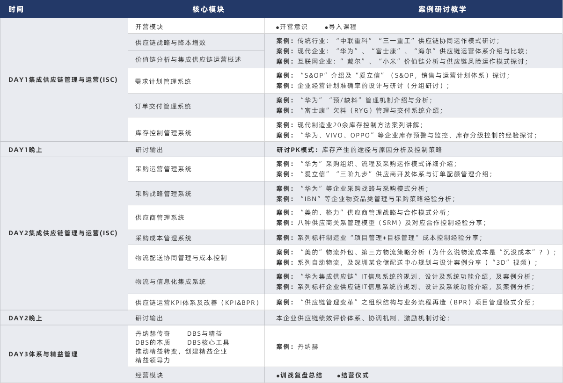Click 价值链分析与集成供应链运营概述 module
Screen dimensions: 563x383
coord(196,59)
